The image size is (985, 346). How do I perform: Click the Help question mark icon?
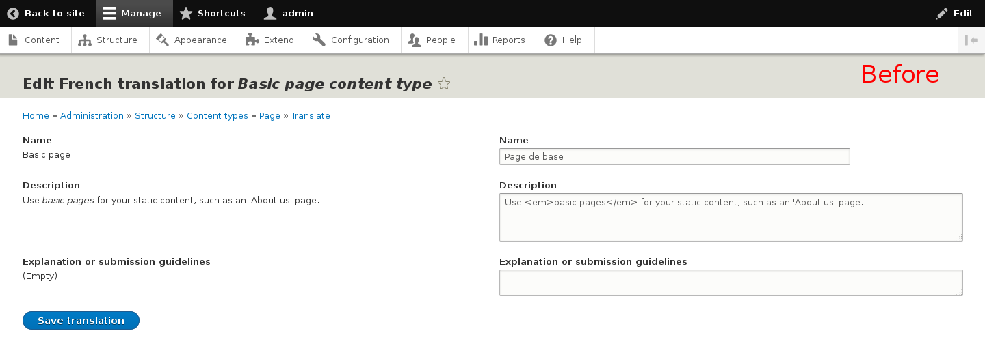(551, 40)
